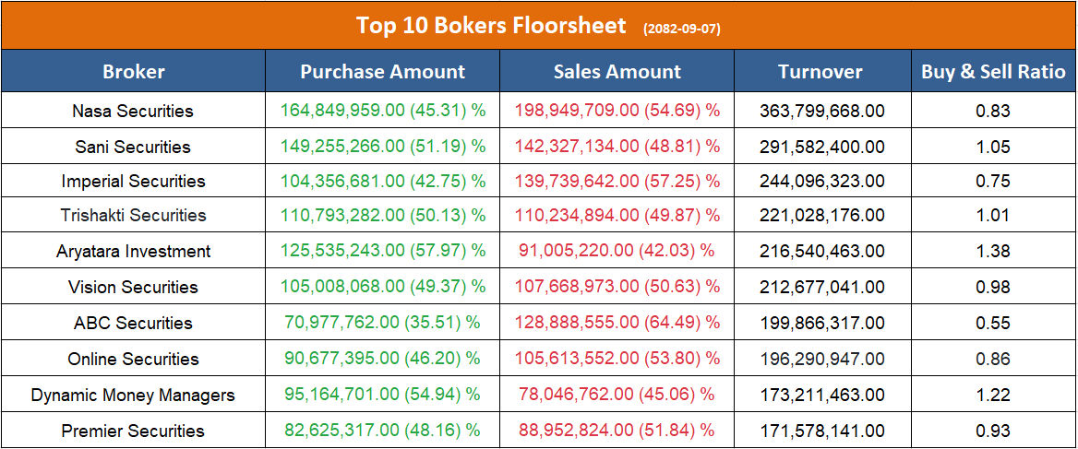Select Online Securities broker name

tap(133, 360)
